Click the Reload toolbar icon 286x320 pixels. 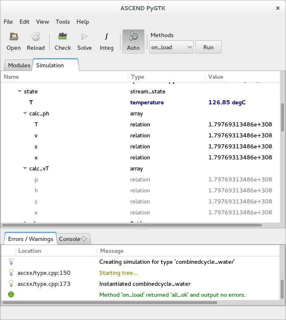[36, 37]
